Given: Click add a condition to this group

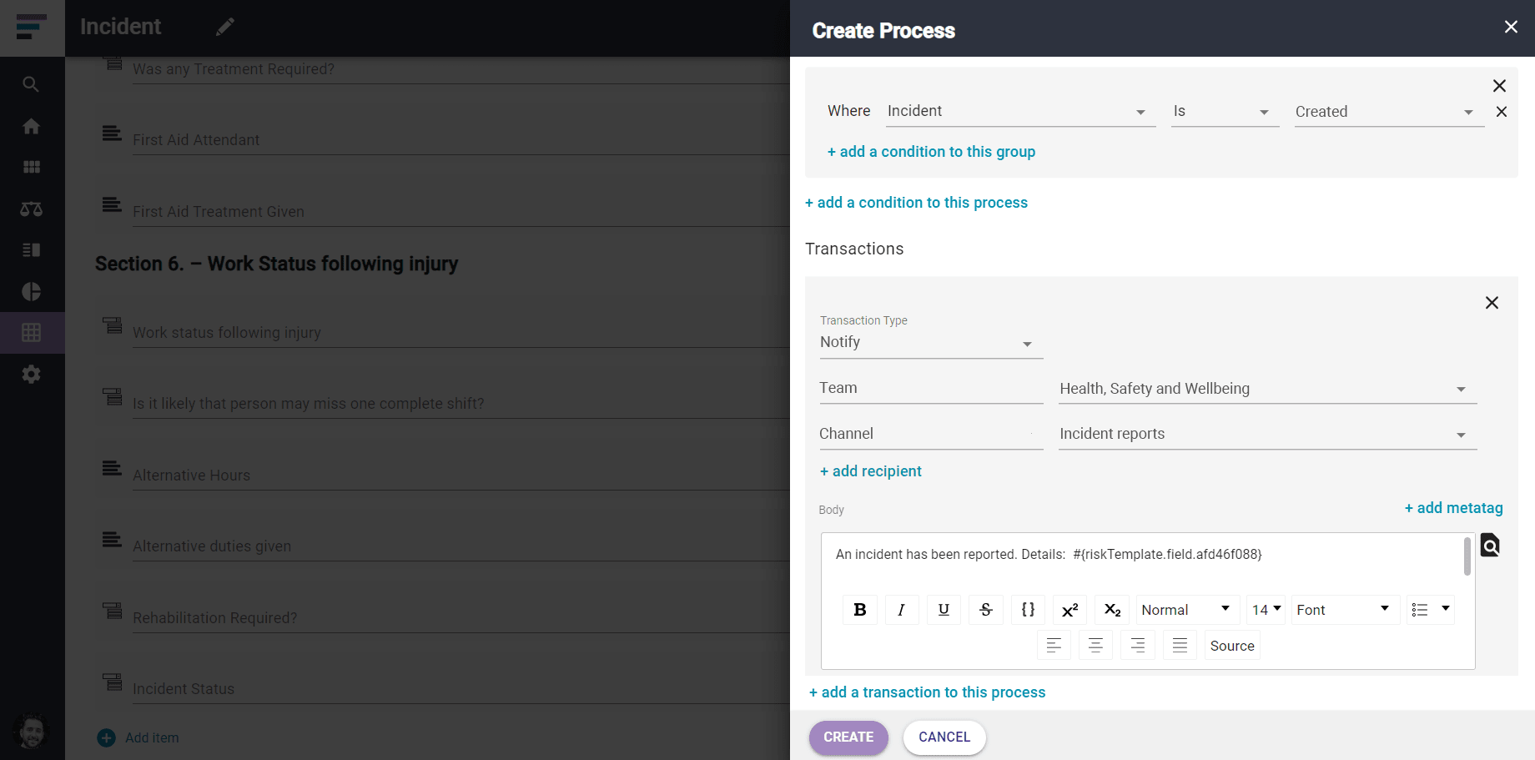Looking at the screenshot, I should (x=931, y=152).
